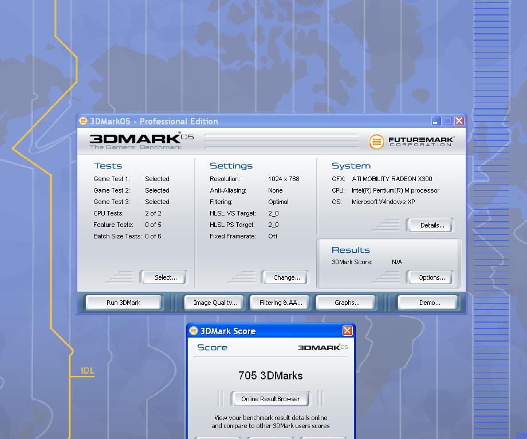
Task: Click the Settings section heading
Action: tap(231, 166)
